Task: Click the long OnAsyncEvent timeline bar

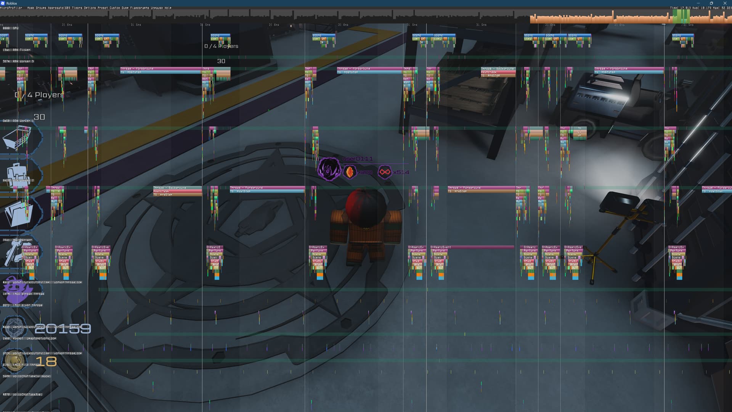Action: click(473, 247)
